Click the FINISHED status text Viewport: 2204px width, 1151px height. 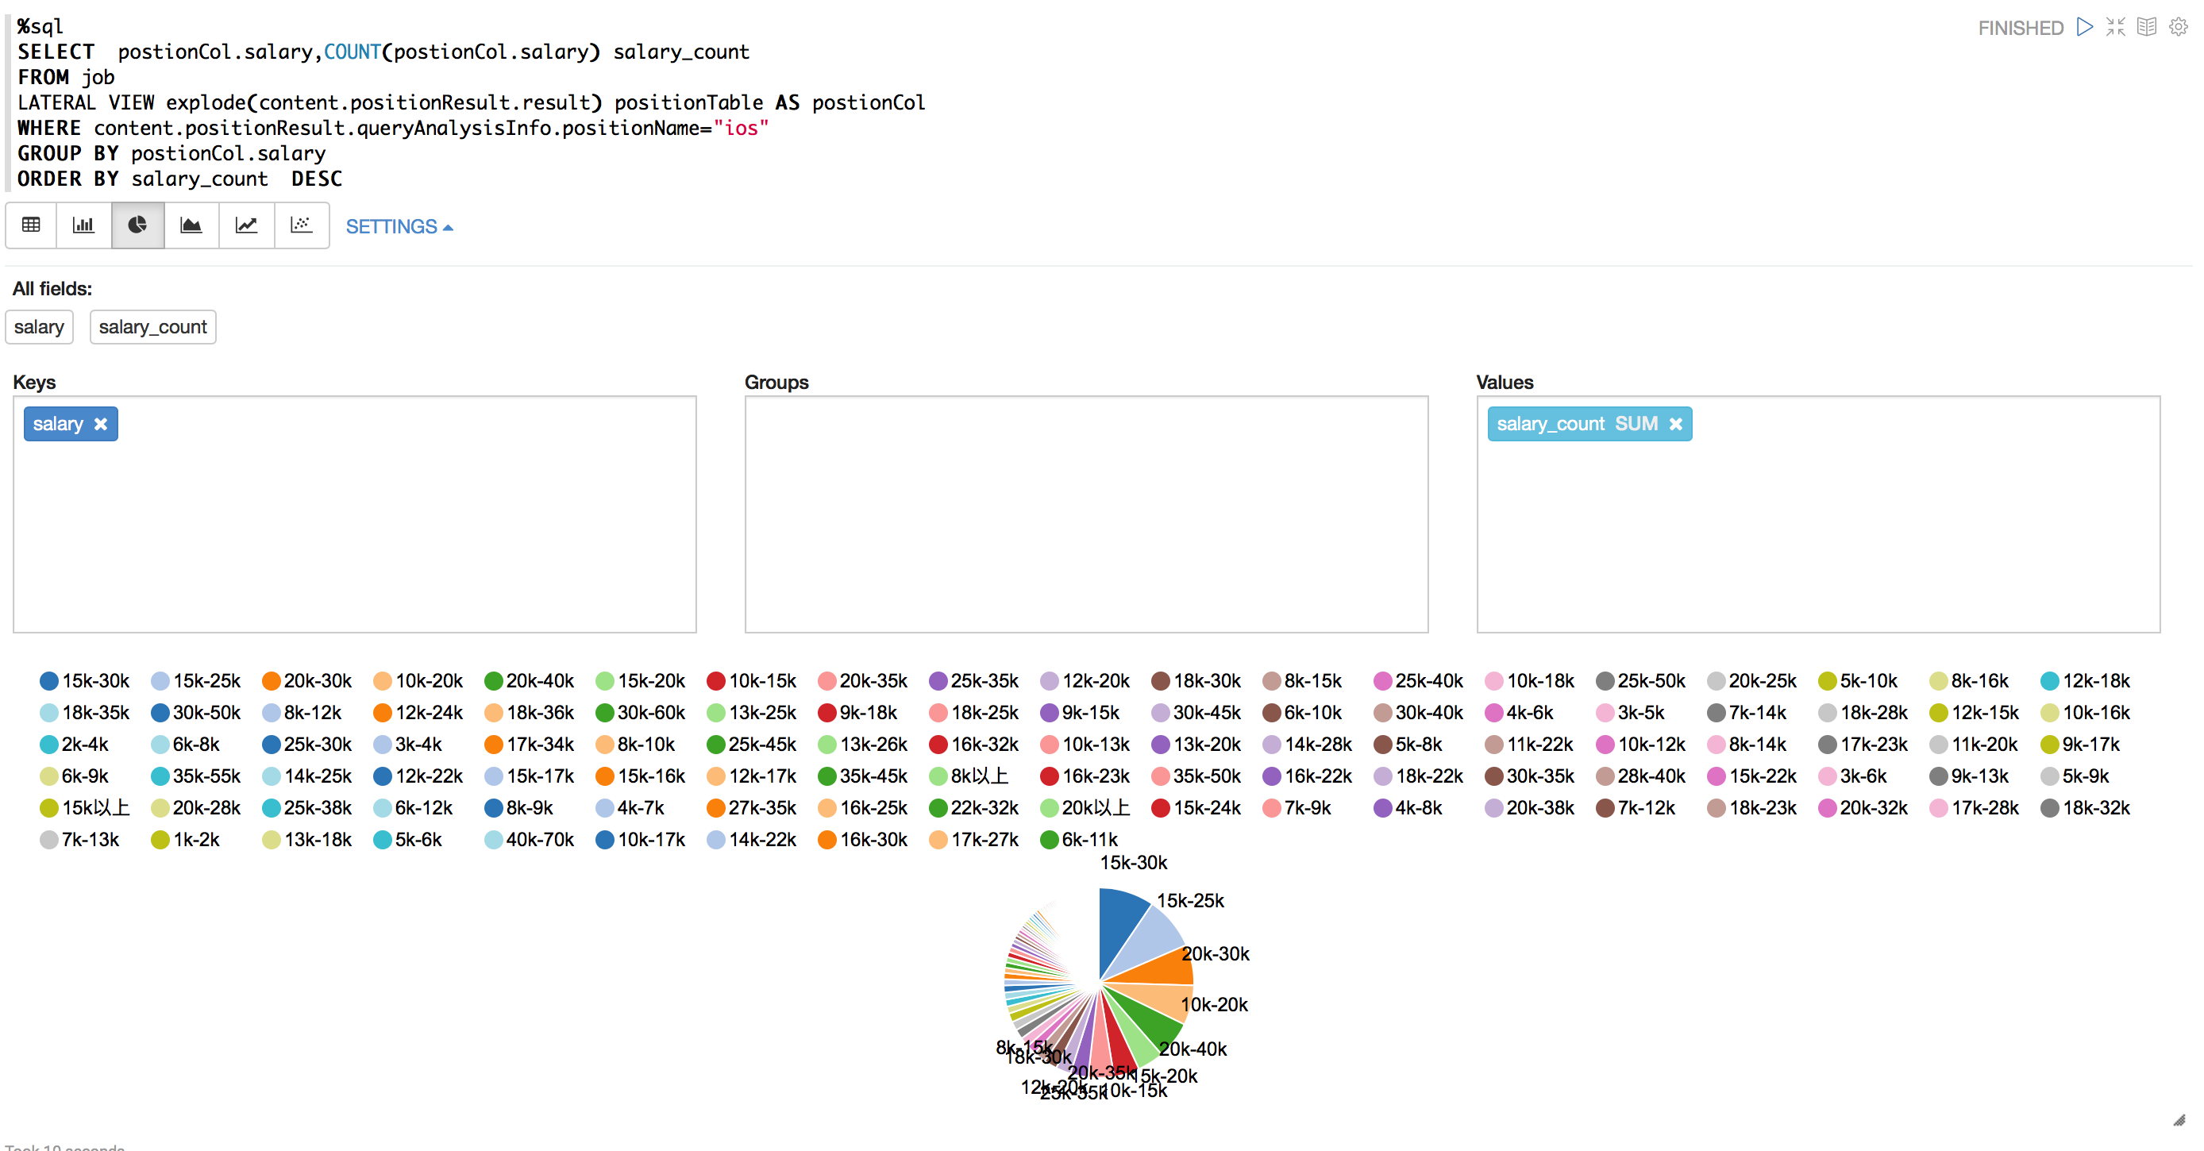click(2021, 29)
